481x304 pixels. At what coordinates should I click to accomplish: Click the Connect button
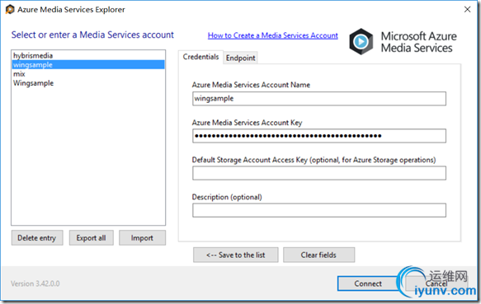click(368, 283)
